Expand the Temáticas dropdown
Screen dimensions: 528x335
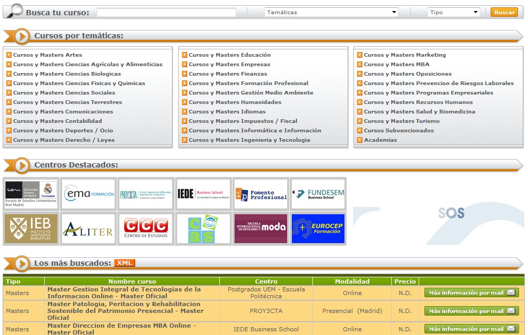[x=331, y=12]
